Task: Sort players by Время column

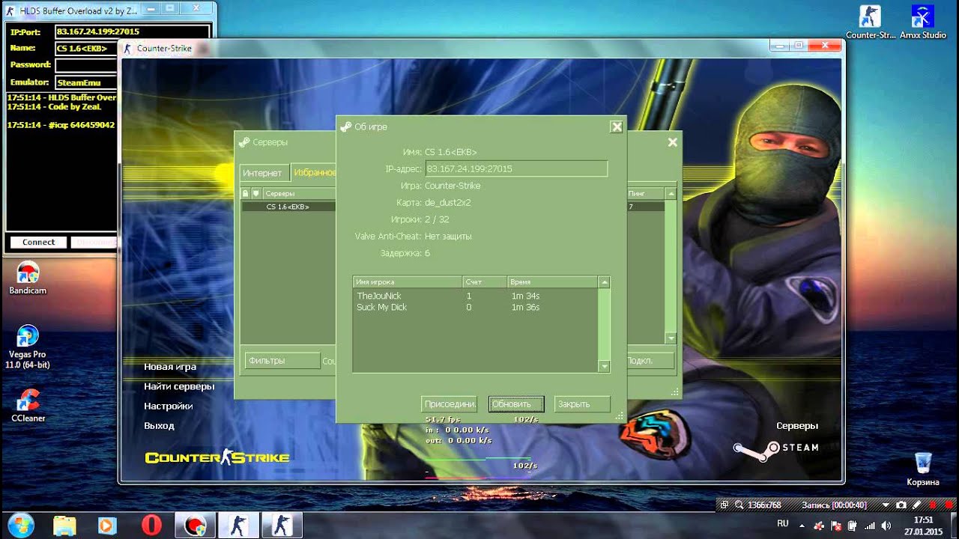Action: [551, 282]
